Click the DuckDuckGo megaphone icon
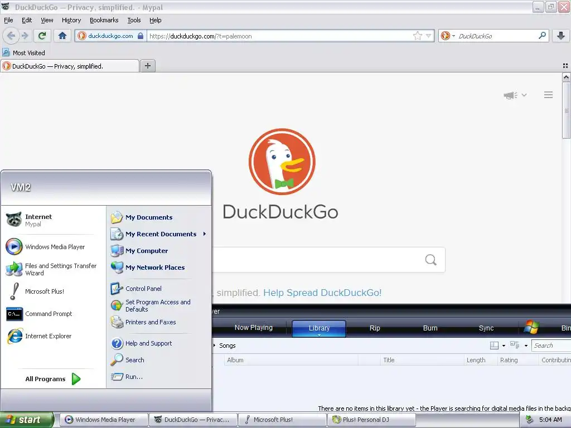571x428 pixels. click(511, 95)
